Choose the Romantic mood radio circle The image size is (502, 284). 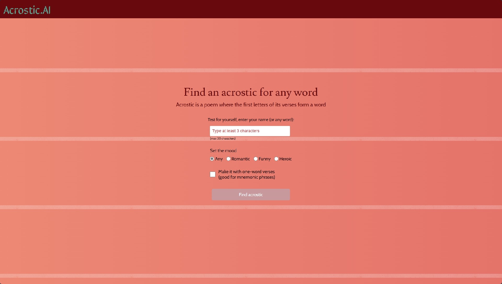click(228, 159)
